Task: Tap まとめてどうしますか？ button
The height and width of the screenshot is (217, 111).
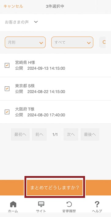Action: [55, 188]
